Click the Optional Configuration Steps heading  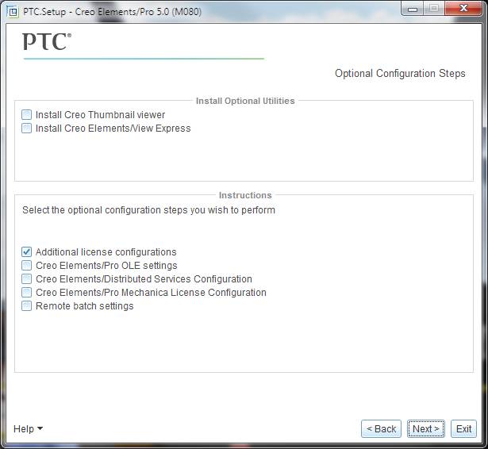click(400, 74)
